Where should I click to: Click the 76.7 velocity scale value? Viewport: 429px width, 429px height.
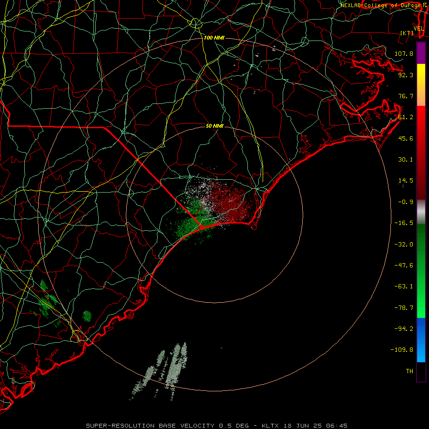(406, 96)
